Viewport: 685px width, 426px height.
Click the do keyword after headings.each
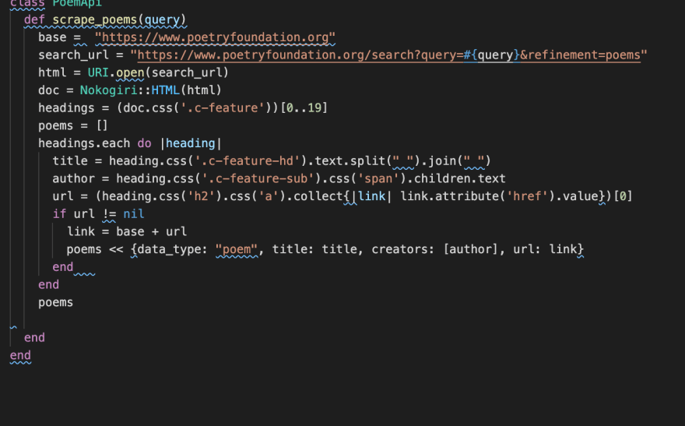pos(144,143)
